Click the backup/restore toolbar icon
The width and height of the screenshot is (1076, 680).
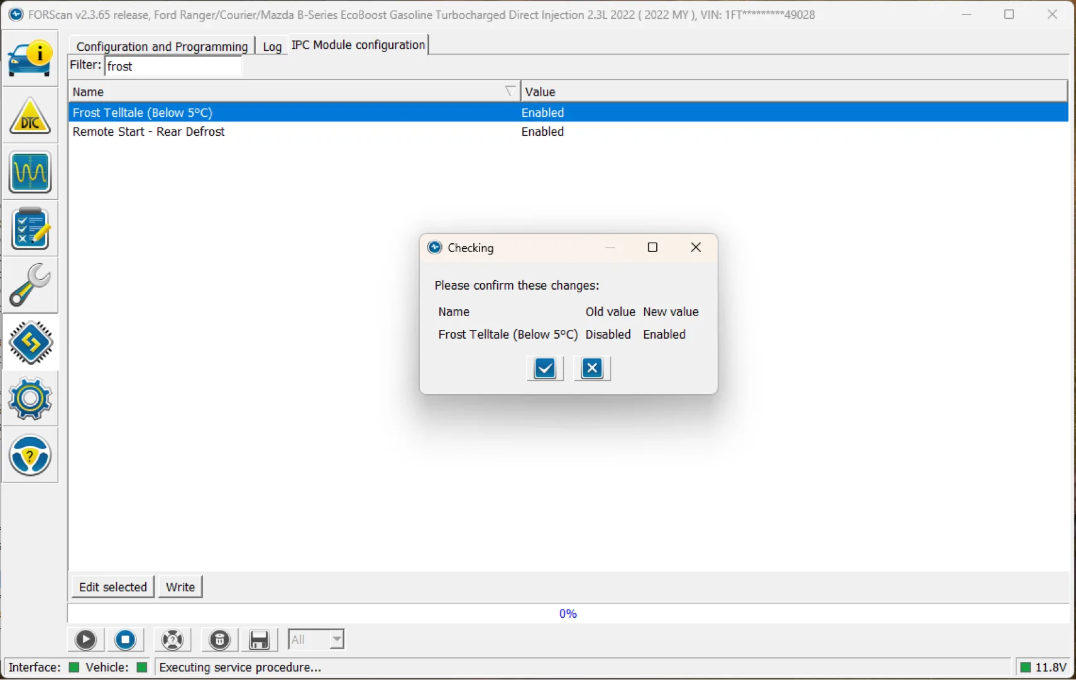(219, 640)
